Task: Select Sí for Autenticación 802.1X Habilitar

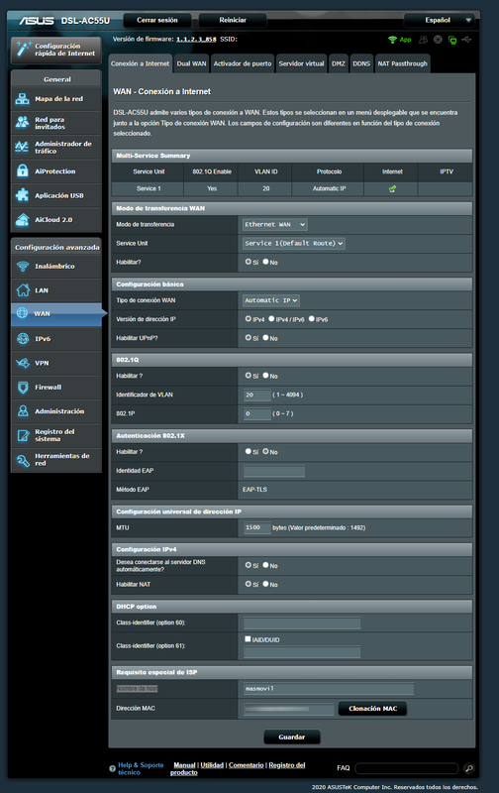Action: click(x=248, y=451)
